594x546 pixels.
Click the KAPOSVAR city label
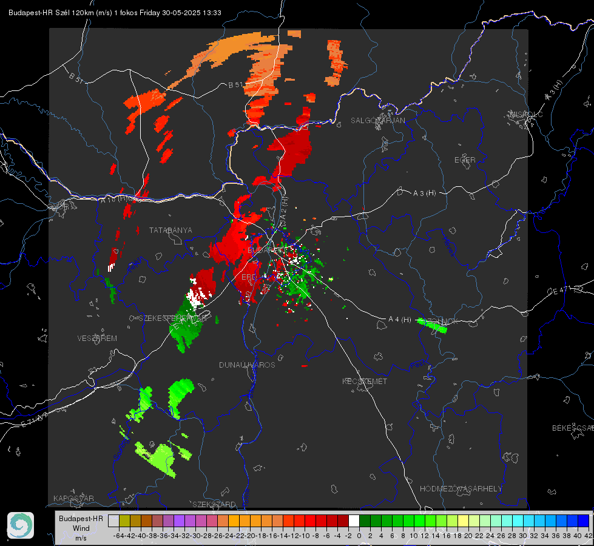point(73,498)
